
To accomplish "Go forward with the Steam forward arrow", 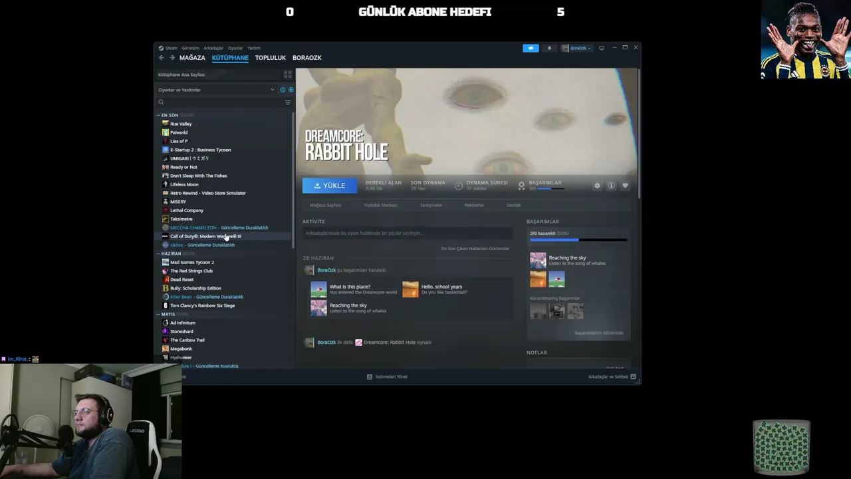I will [172, 58].
